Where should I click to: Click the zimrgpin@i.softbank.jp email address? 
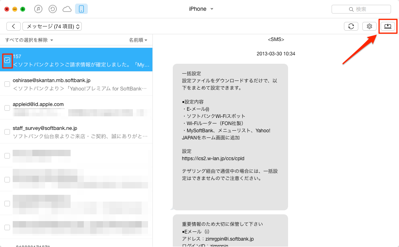229,239
